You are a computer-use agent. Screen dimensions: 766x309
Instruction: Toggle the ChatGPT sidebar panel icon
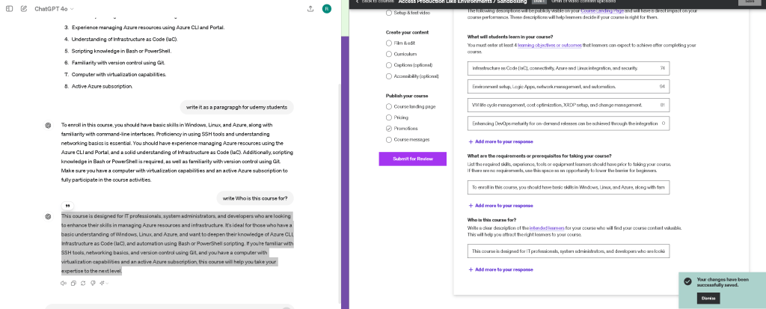[x=9, y=9]
